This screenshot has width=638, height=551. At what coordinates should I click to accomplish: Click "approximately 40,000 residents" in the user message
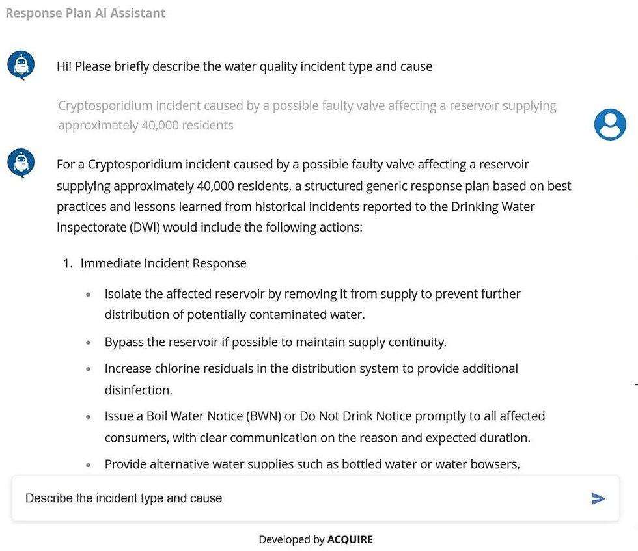(x=145, y=125)
